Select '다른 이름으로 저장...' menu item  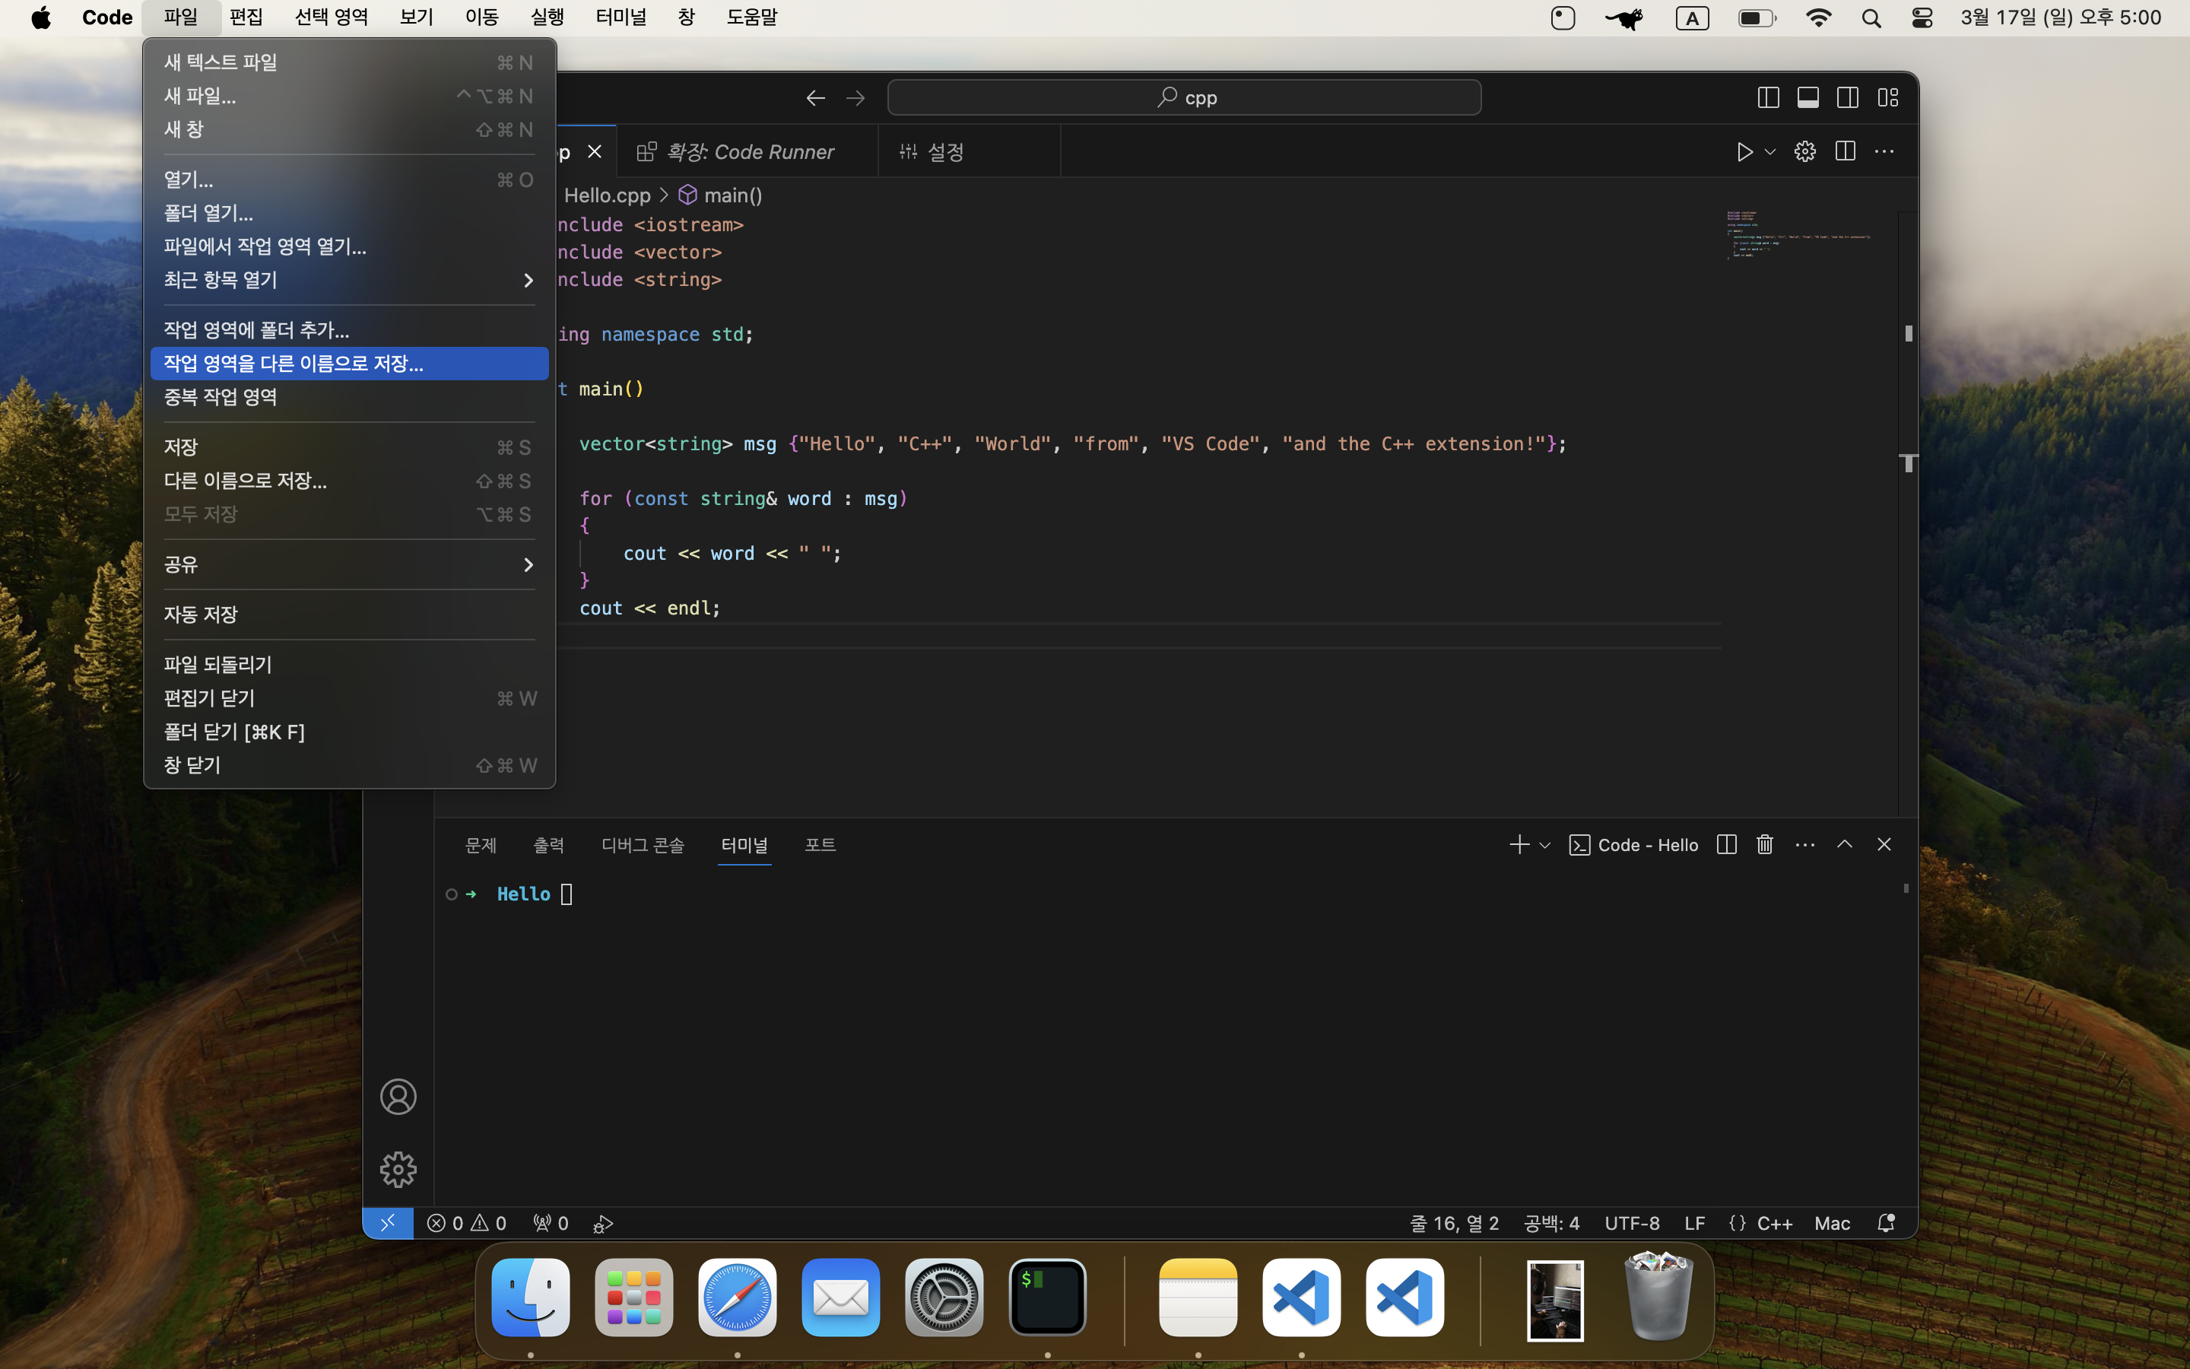pyautogui.click(x=246, y=481)
